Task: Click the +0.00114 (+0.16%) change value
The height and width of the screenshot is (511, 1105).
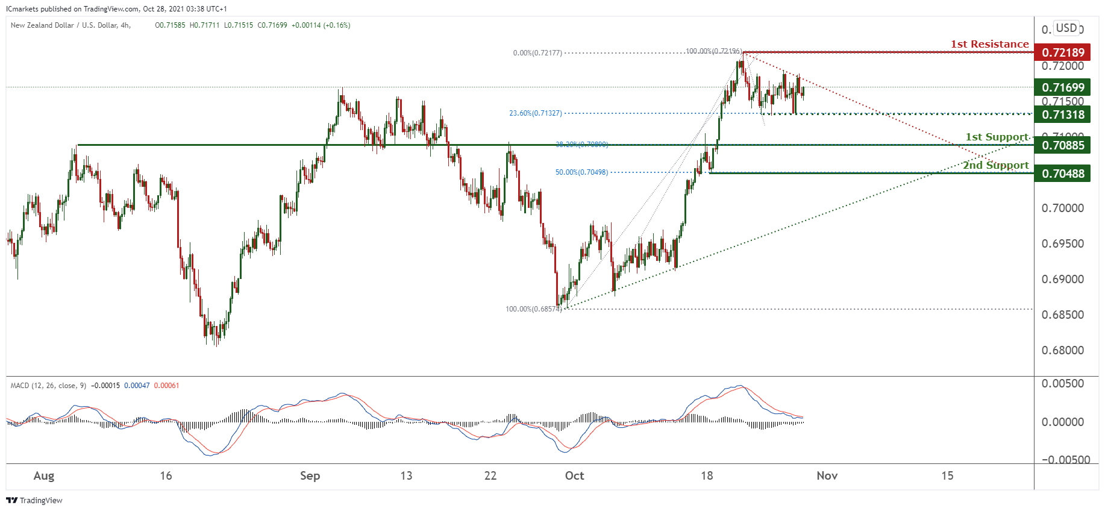Action: [x=321, y=25]
